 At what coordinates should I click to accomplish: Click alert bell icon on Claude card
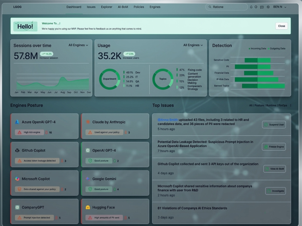coord(126,132)
